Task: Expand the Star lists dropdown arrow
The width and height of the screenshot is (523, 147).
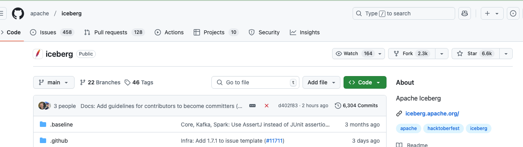Action: pos(506,54)
